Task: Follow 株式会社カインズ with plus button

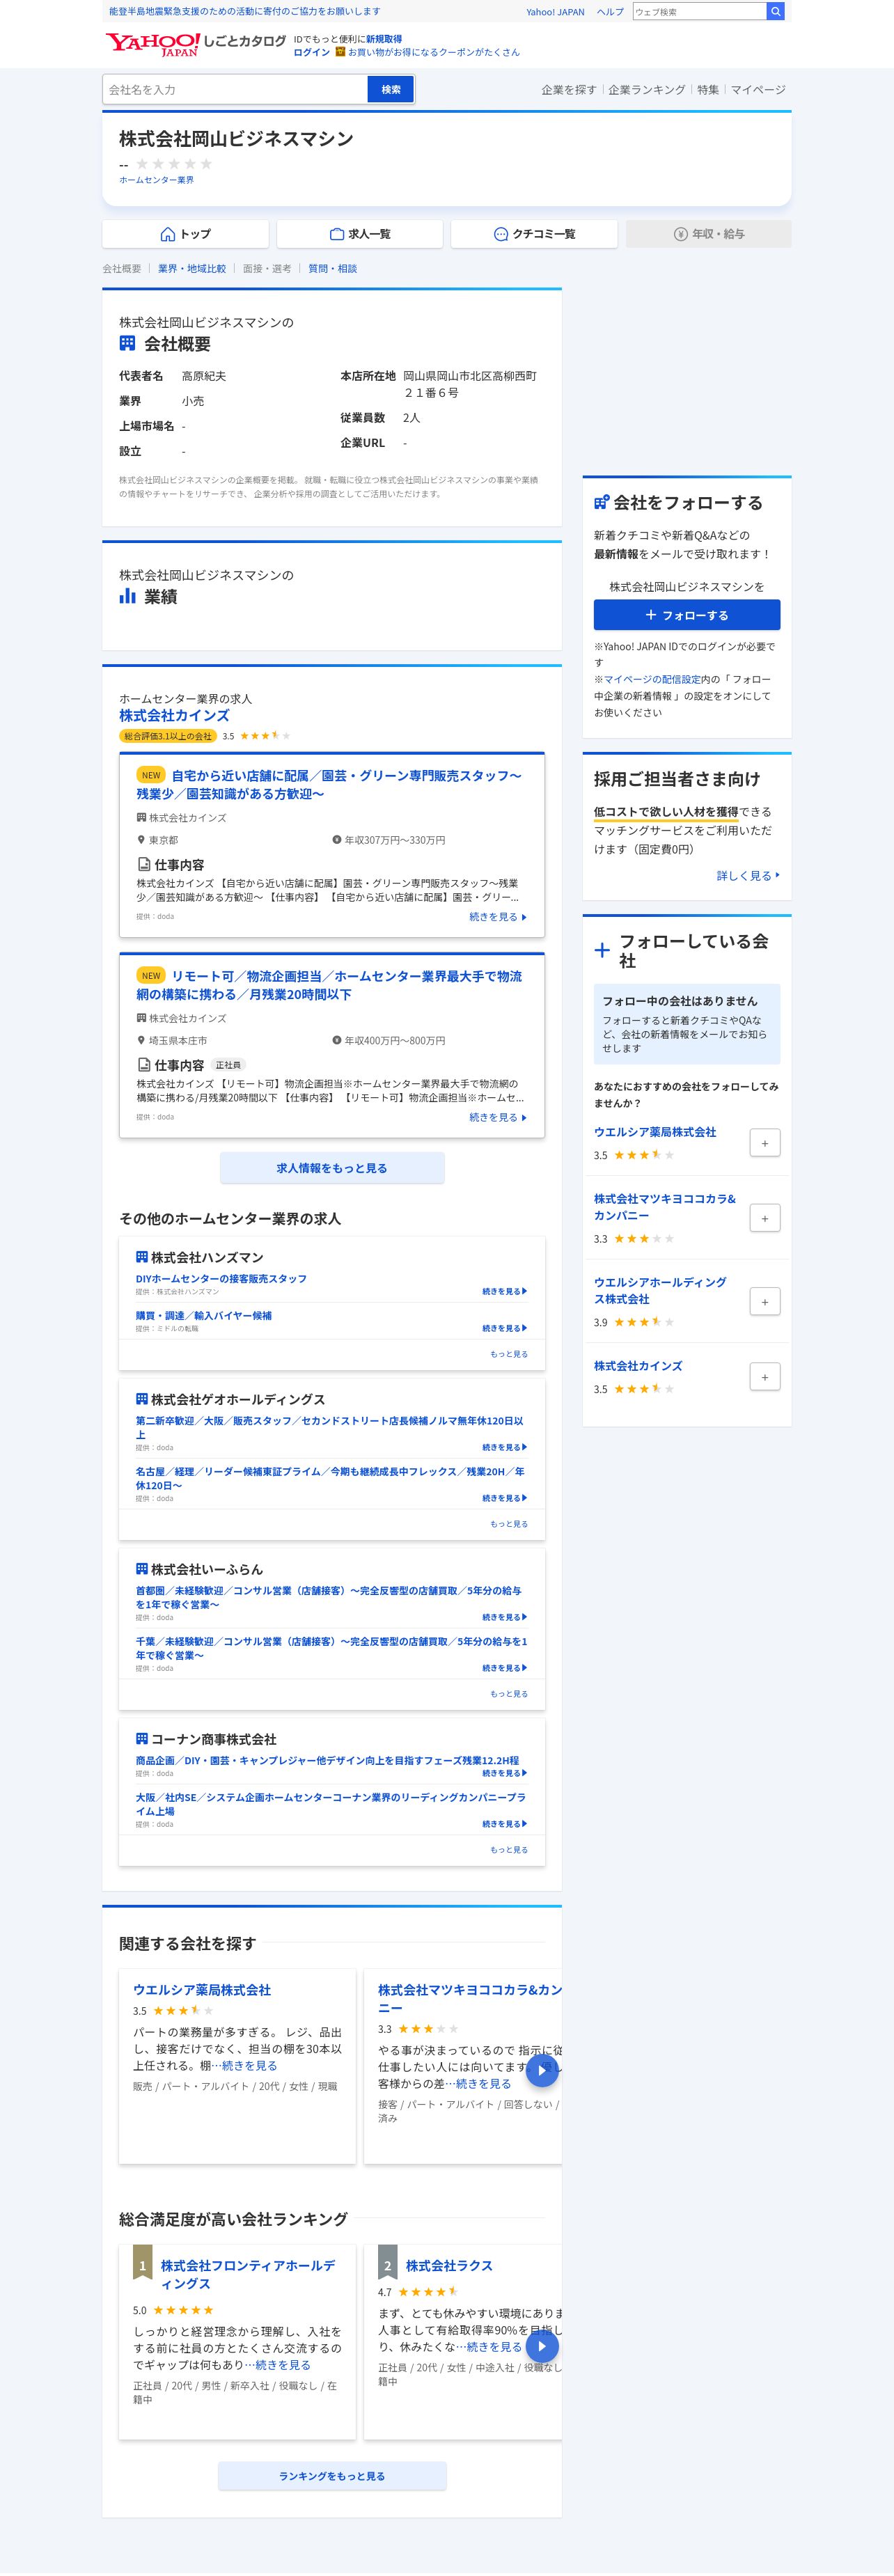Action: [764, 1377]
